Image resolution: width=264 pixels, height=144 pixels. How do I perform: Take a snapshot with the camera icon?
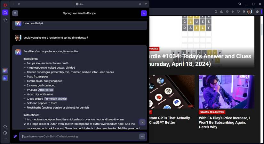click(x=222, y=11)
